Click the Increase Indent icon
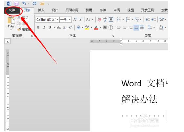The height and width of the screenshot is (132, 184). 154,20
